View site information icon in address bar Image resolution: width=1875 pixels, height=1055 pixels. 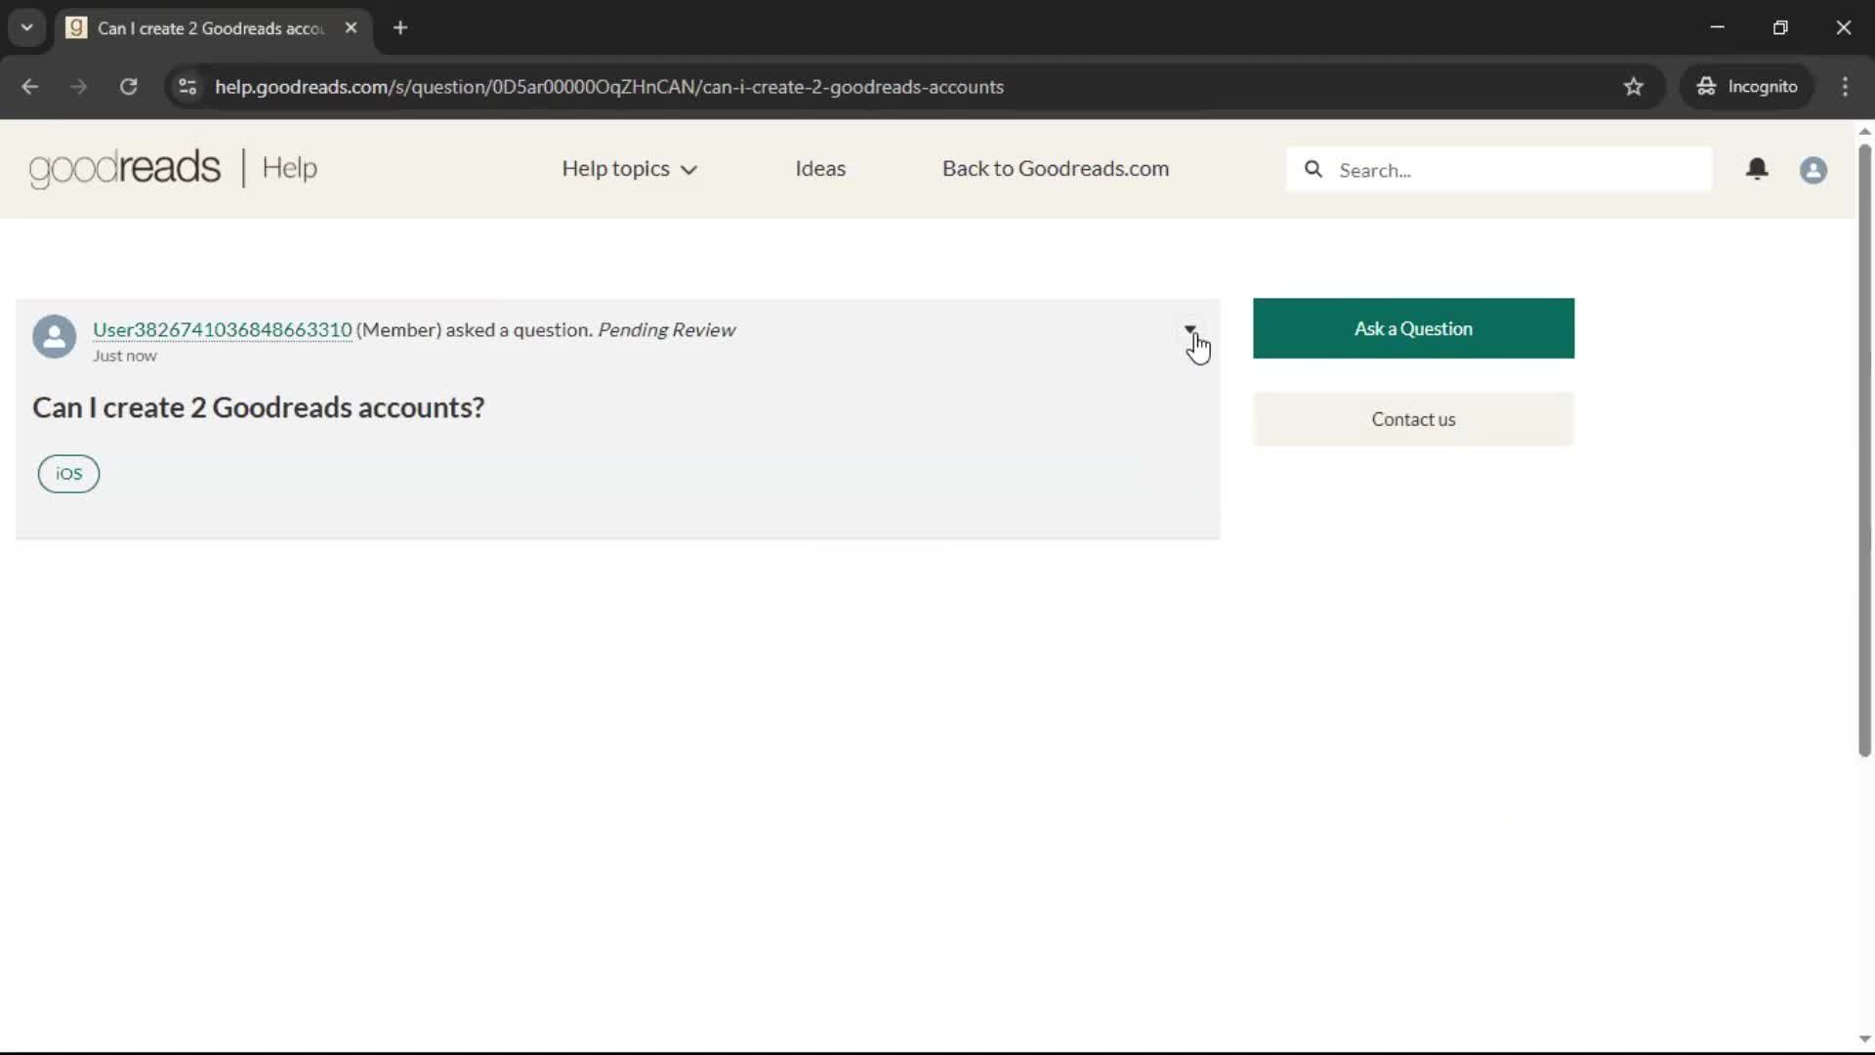pyautogui.click(x=187, y=87)
